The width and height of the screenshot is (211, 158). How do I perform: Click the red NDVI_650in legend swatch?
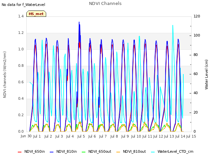coord(20,152)
